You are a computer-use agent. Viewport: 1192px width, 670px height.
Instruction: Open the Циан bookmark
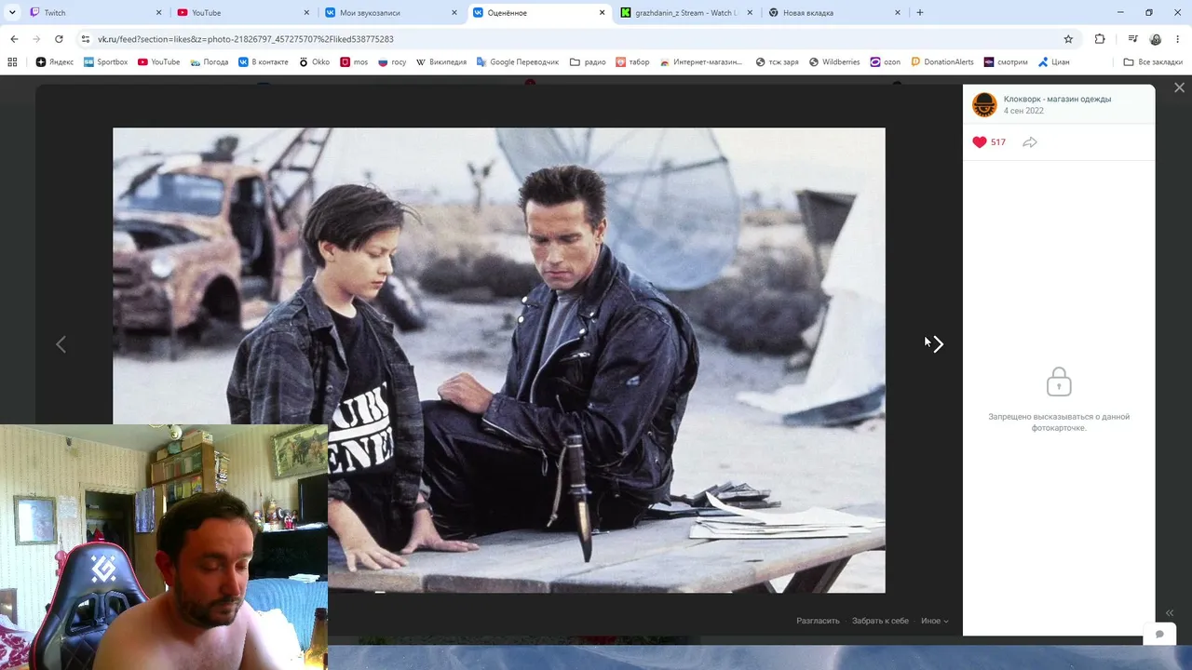[1053, 62]
